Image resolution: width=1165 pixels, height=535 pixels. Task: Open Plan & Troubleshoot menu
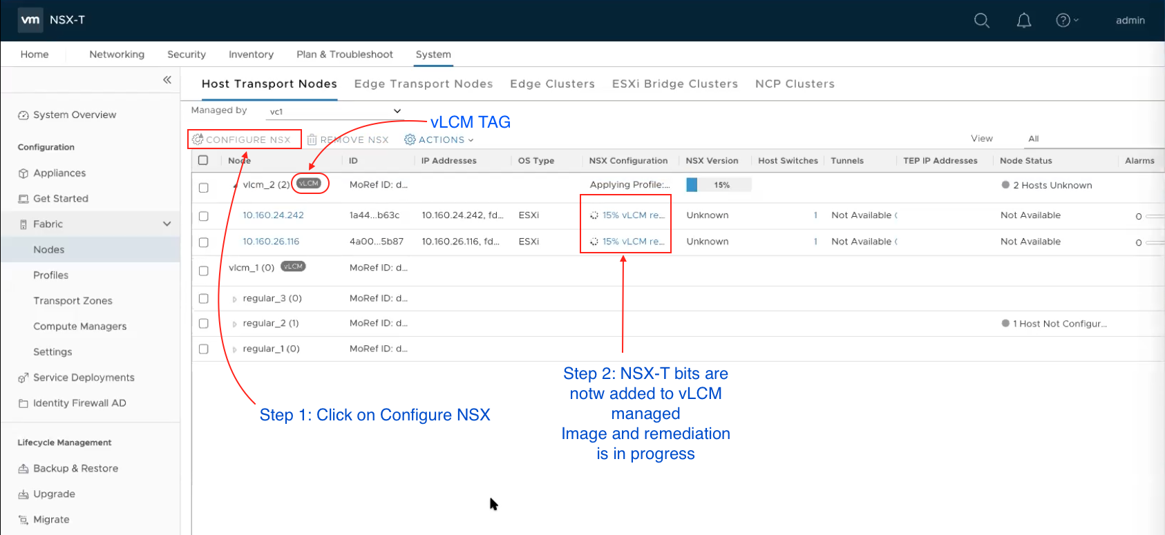pos(345,55)
